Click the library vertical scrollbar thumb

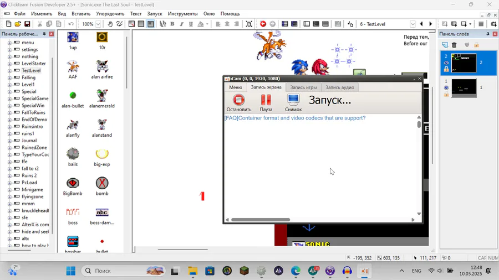click(x=126, y=63)
